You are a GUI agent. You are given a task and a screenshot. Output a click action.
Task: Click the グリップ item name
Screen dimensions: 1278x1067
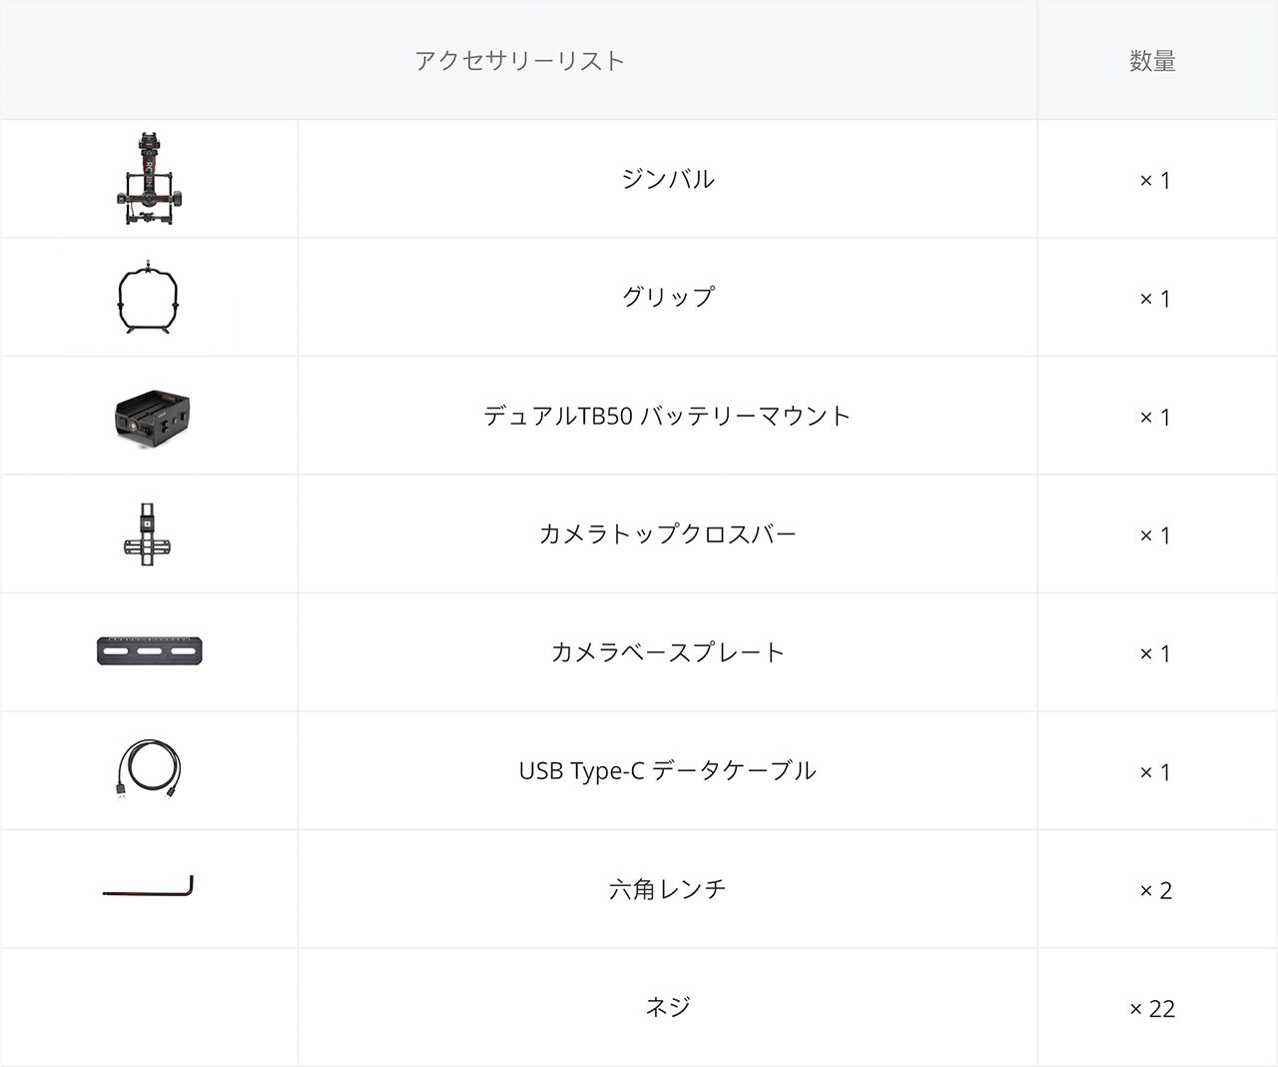[667, 298]
